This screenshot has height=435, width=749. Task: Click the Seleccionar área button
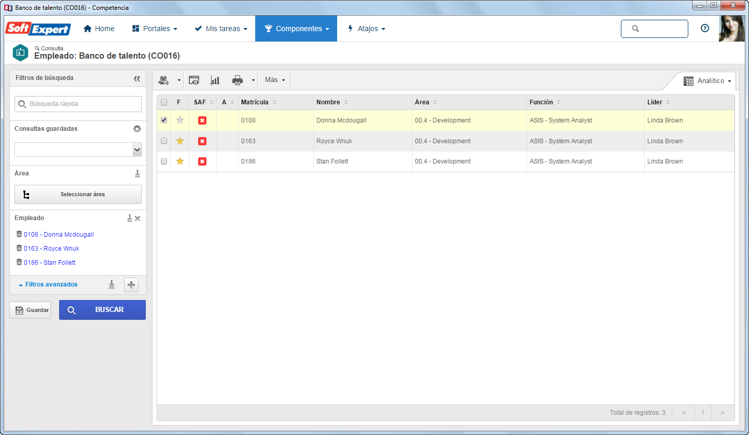78,195
